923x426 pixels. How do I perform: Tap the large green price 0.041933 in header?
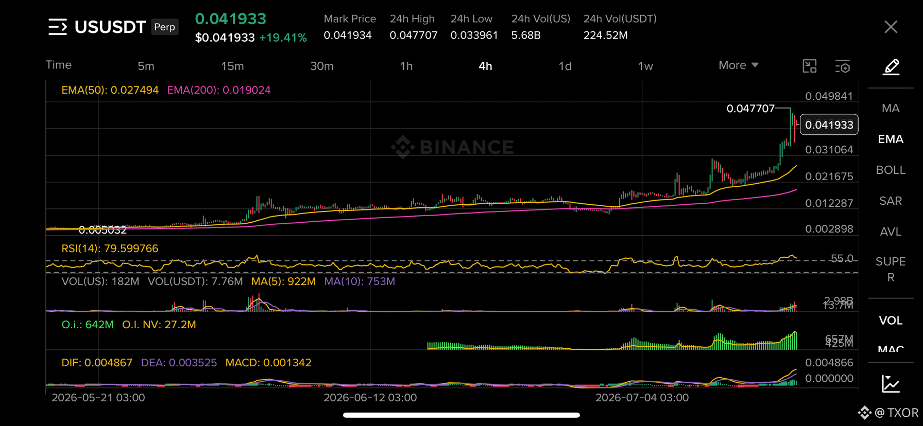tap(230, 19)
